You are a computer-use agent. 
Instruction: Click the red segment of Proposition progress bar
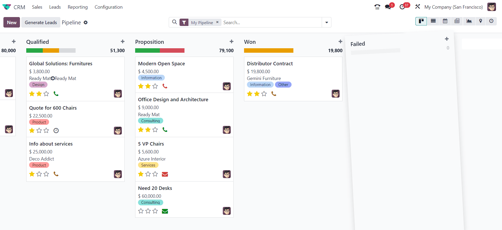172,50
